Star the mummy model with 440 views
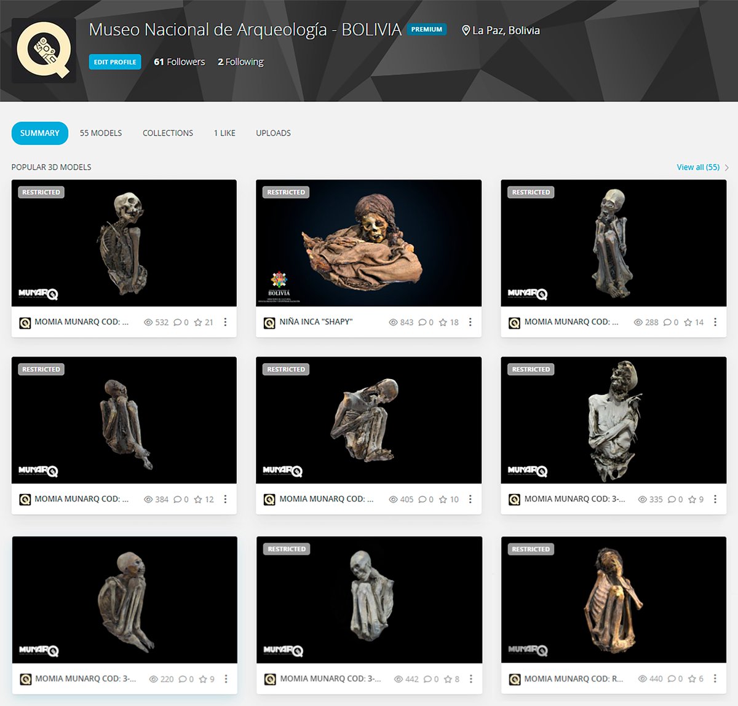 [692, 679]
